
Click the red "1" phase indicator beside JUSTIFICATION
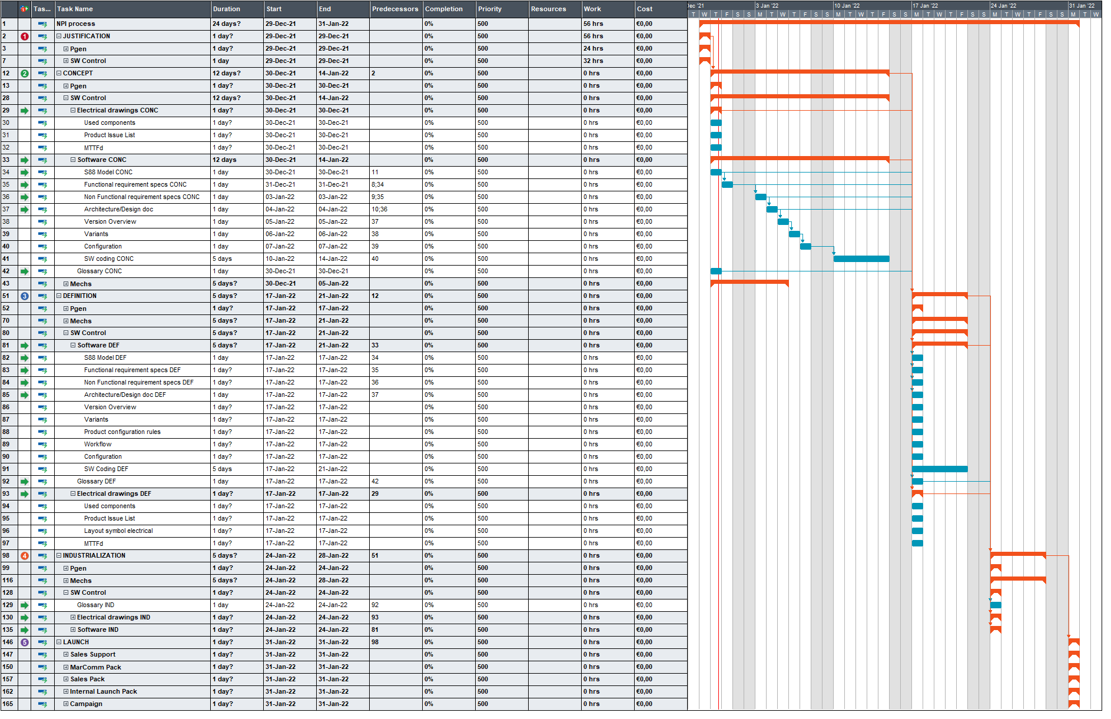[24, 36]
